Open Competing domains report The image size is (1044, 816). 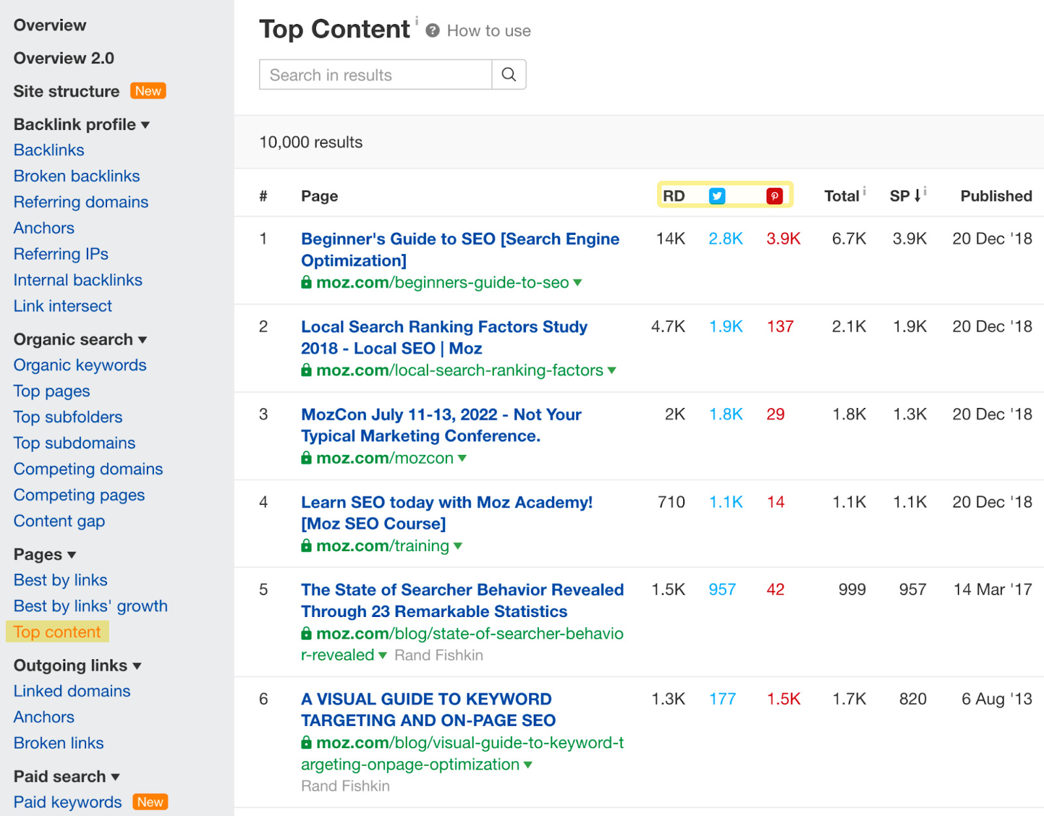click(88, 469)
